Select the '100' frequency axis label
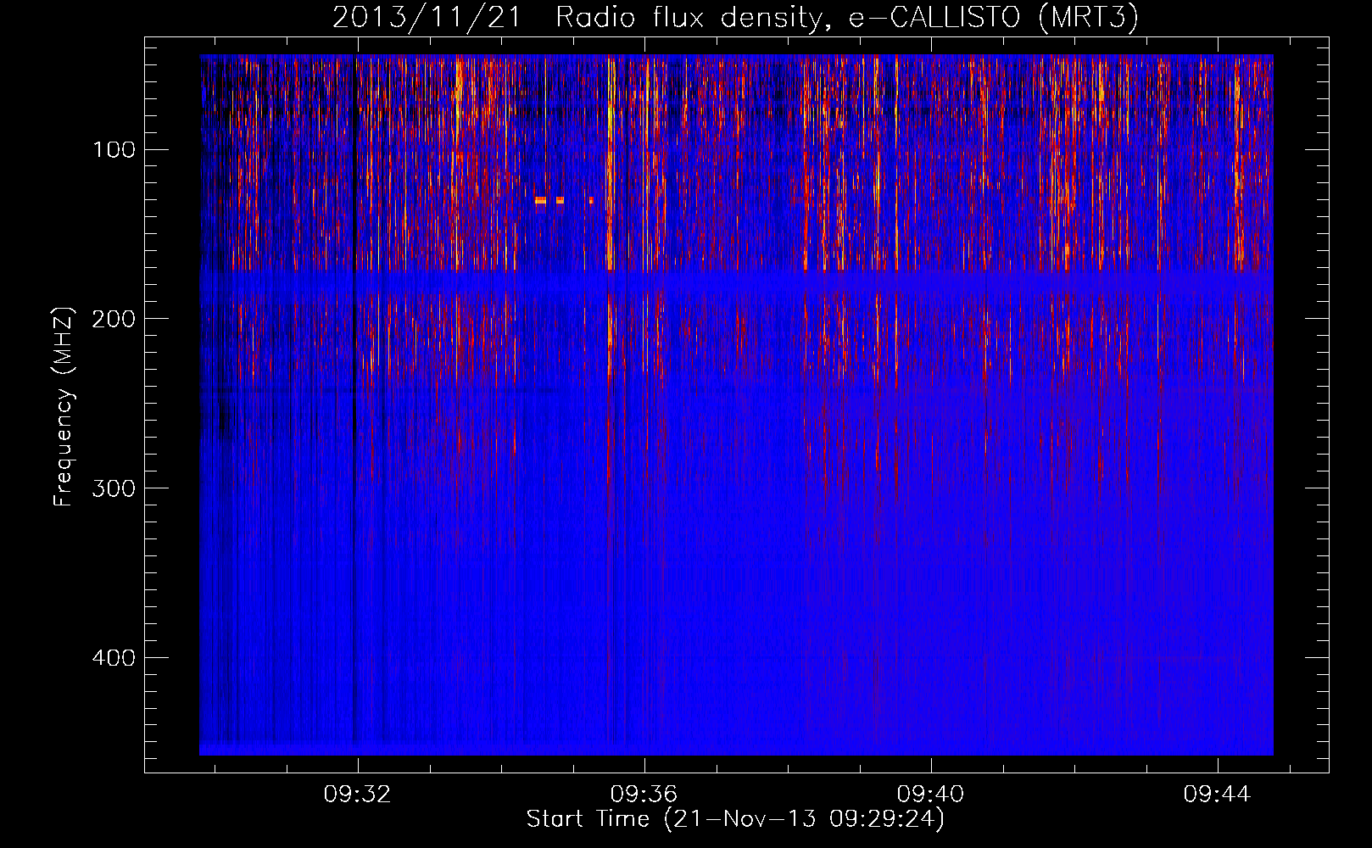 pyautogui.click(x=114, y=150)
